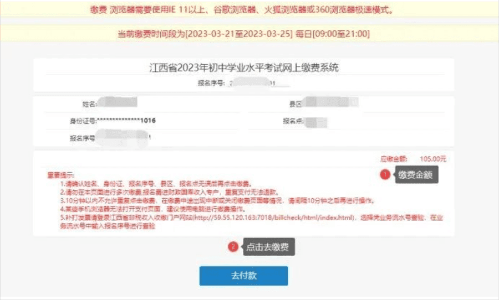Click the blurred 县区 value field

tap(330, 102)
